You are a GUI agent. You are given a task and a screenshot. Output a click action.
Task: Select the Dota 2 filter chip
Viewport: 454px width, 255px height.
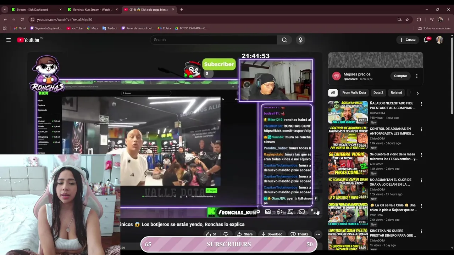pyautogui.click(x=378, y=93)
